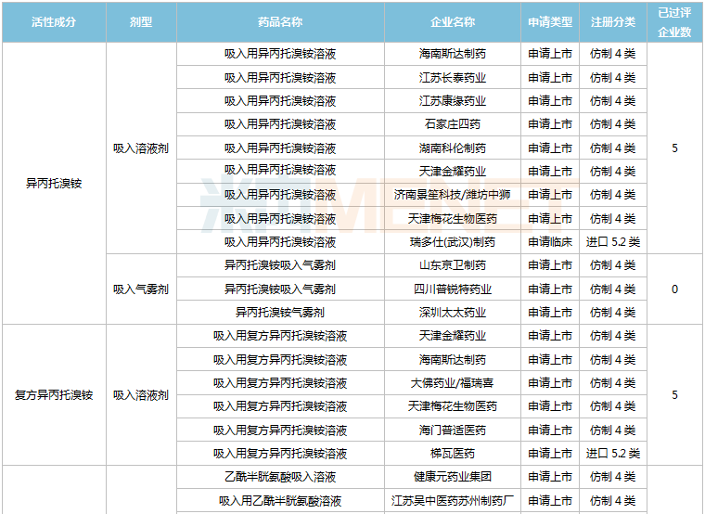Click the company cell 梯瓦医药
This screenshot has width=705, height=514.
click(453, 454)
